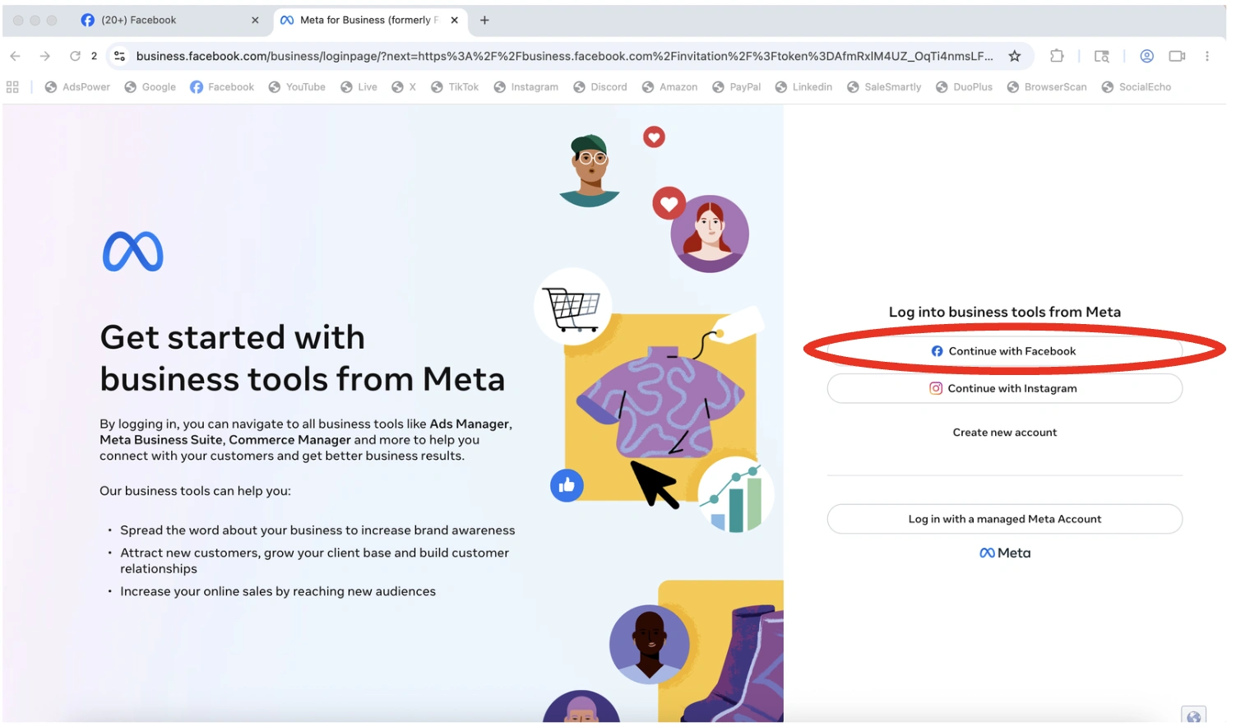
Task: Click the browser back arrow
Action: [x=15, y=56]
